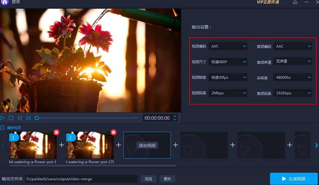Click the timecode stepper arrows
The height and width of the screenshot is (185, 319).
[174, 118]
